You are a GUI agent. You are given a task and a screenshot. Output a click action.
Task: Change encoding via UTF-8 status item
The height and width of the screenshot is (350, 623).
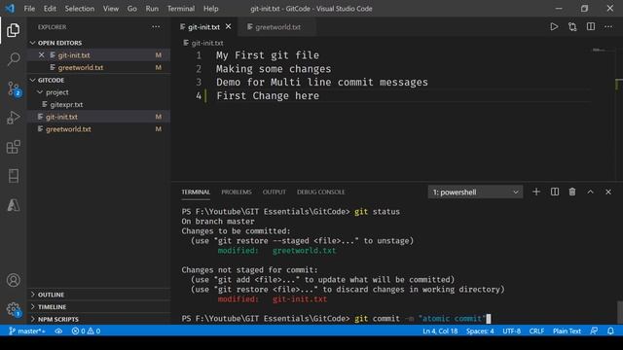pos(511,331)
